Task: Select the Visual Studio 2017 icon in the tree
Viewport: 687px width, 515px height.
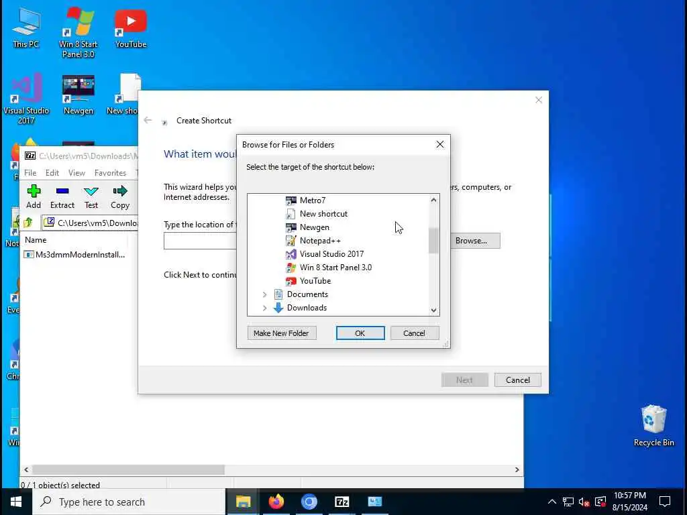Action: tap(291, 254)
